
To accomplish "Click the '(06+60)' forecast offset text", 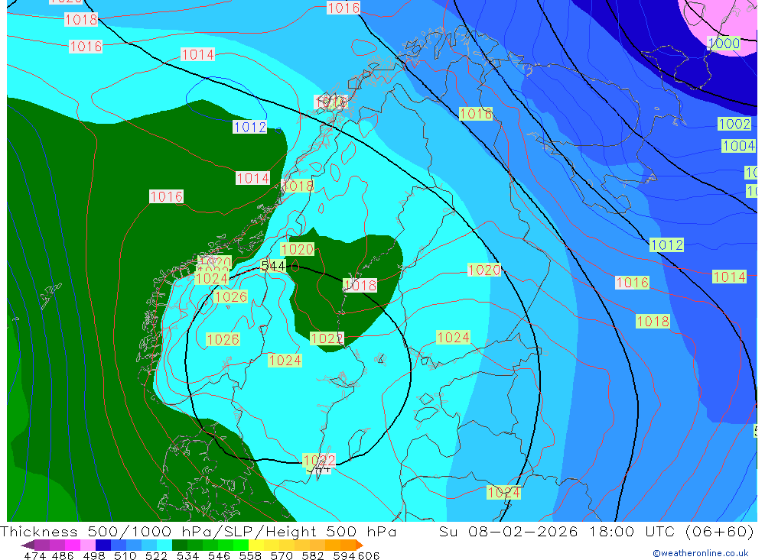I will pos(720,531).
